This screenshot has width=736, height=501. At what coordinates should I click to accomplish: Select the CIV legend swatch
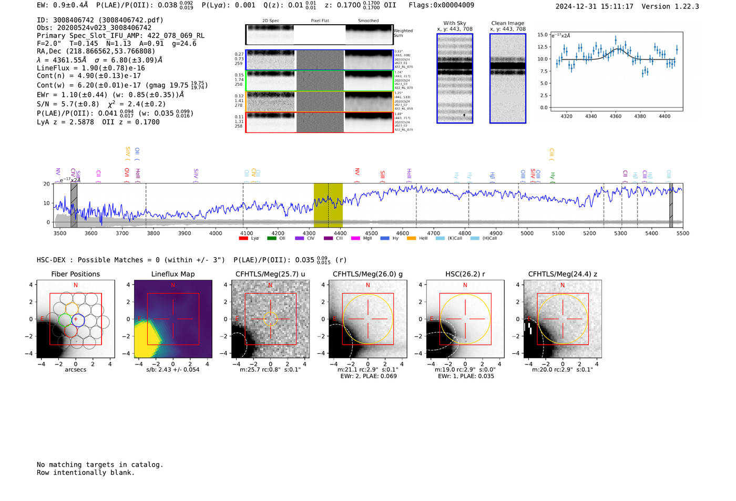pyautogui.click(x=299, y=239)
